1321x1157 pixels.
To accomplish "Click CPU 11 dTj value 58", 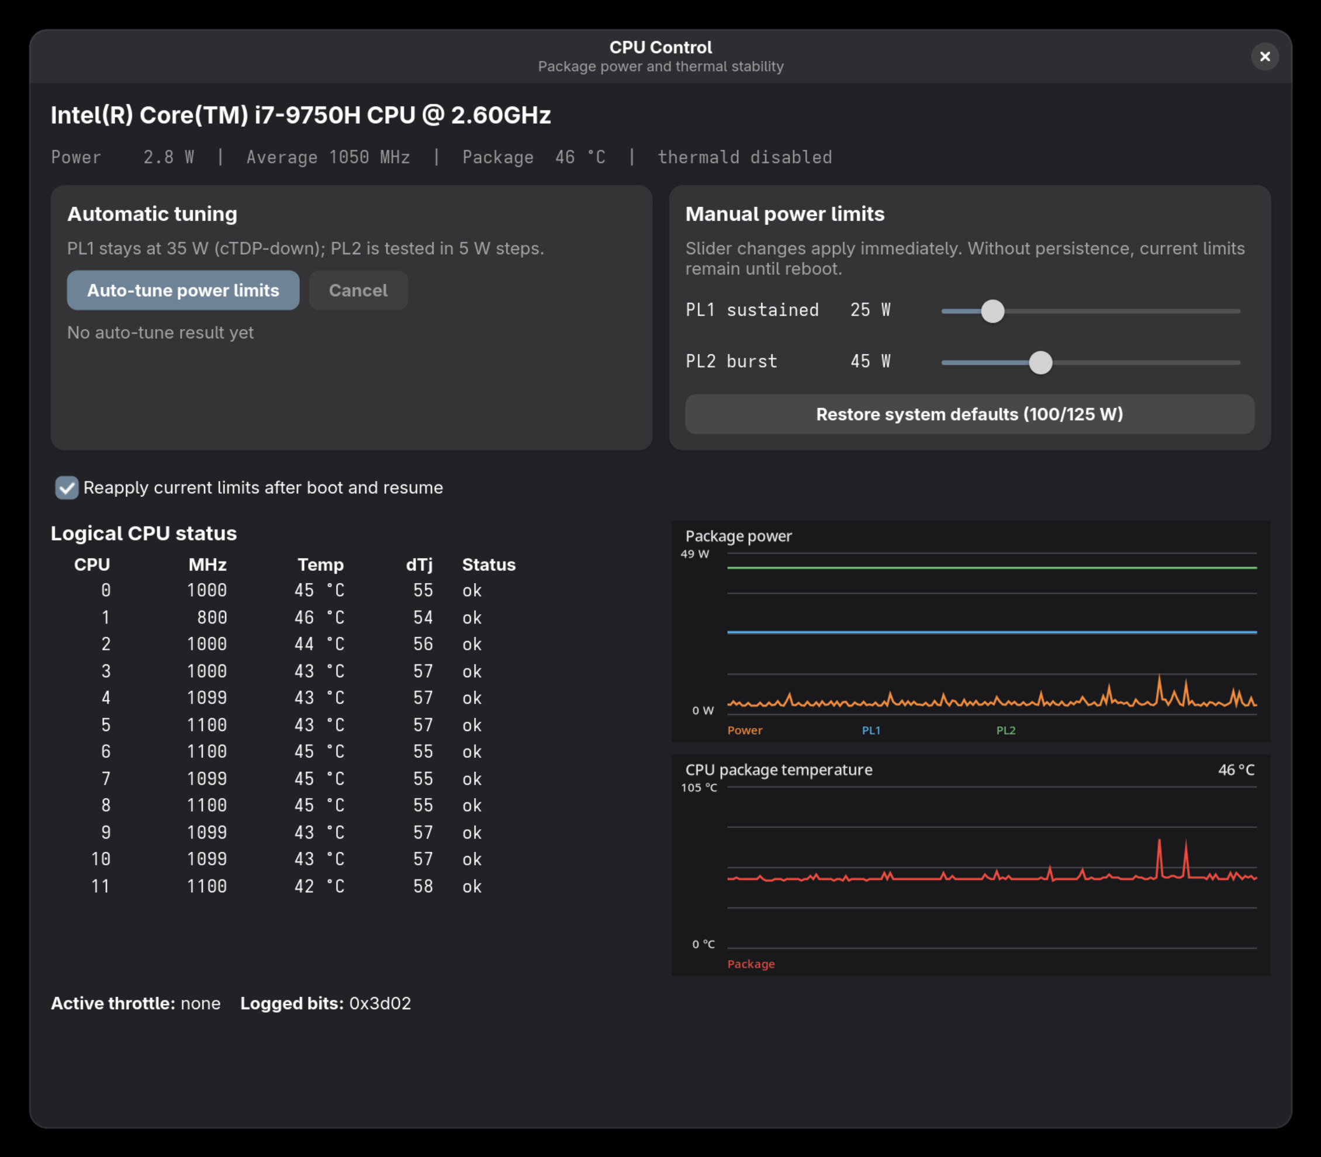I will (x=423, y=886).
